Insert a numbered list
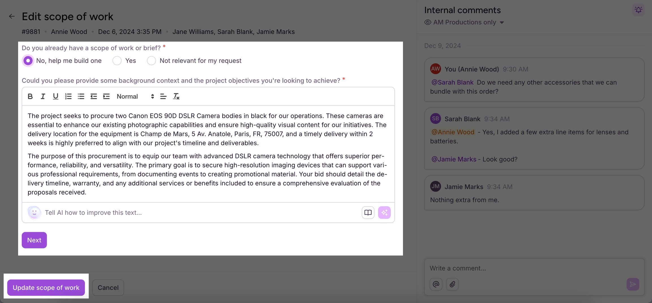 tap(68, 96)
